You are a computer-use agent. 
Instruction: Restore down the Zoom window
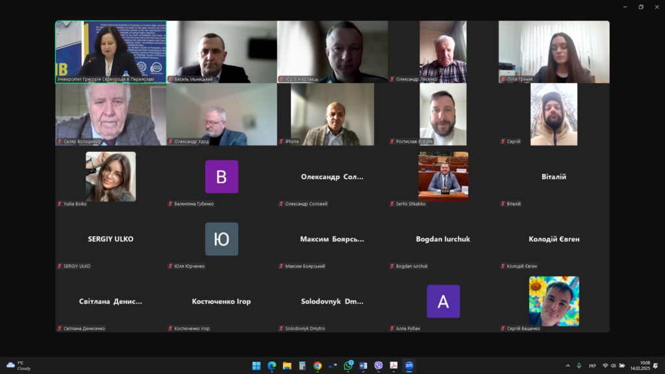coord(640,7)
